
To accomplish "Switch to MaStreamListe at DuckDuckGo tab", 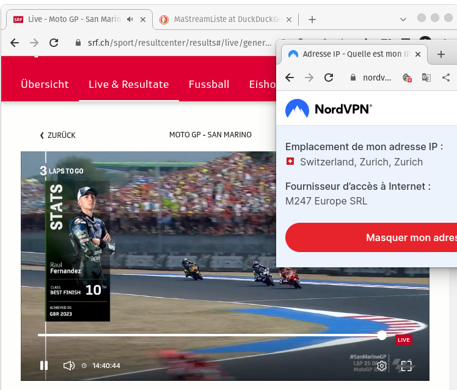I will 225,19.
